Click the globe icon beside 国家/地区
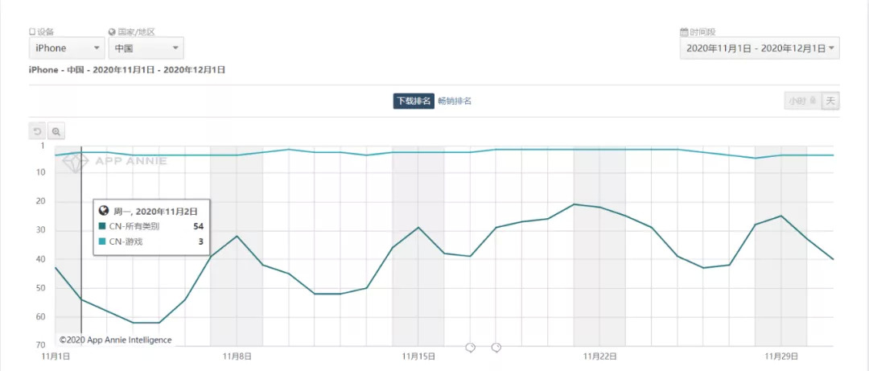The width and height of the screenshot is (869, 371). click(x=111, y=32)
